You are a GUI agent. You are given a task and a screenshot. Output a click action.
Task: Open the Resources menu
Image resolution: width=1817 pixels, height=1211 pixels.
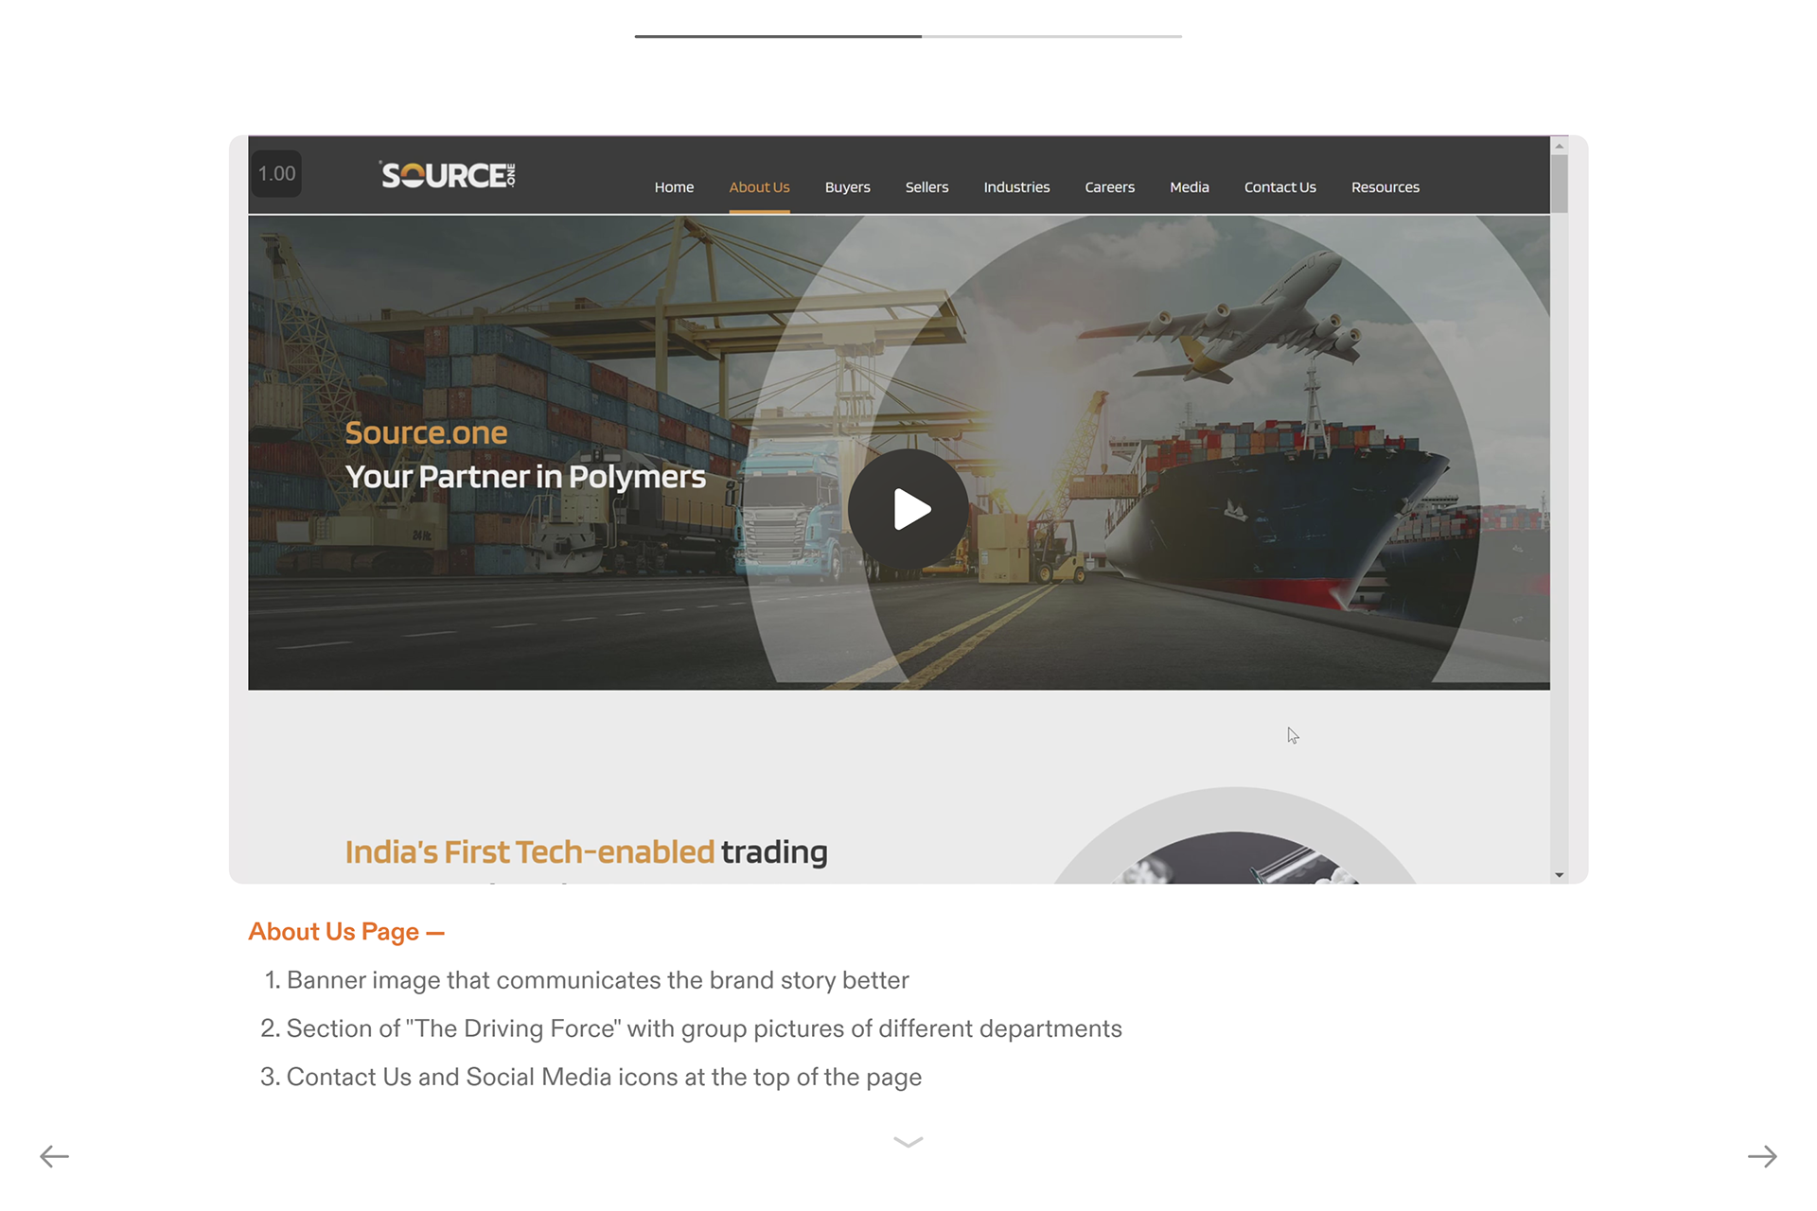tap(1385, 187)
